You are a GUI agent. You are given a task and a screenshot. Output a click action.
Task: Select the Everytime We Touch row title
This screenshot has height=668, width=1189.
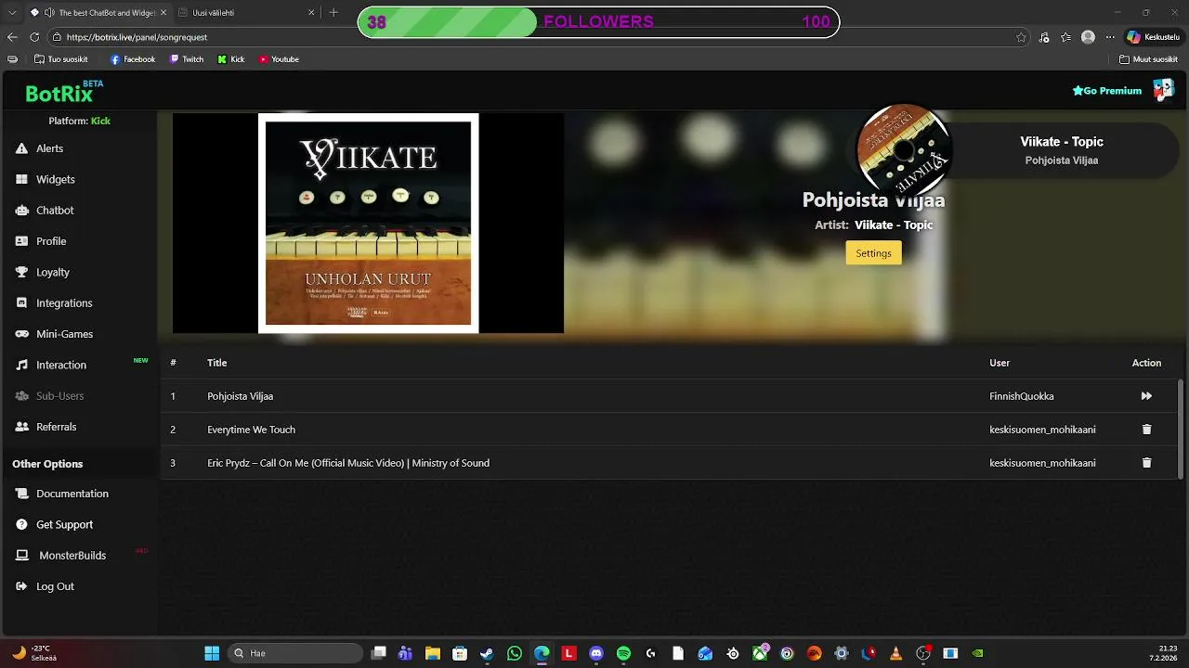point(251,430)
